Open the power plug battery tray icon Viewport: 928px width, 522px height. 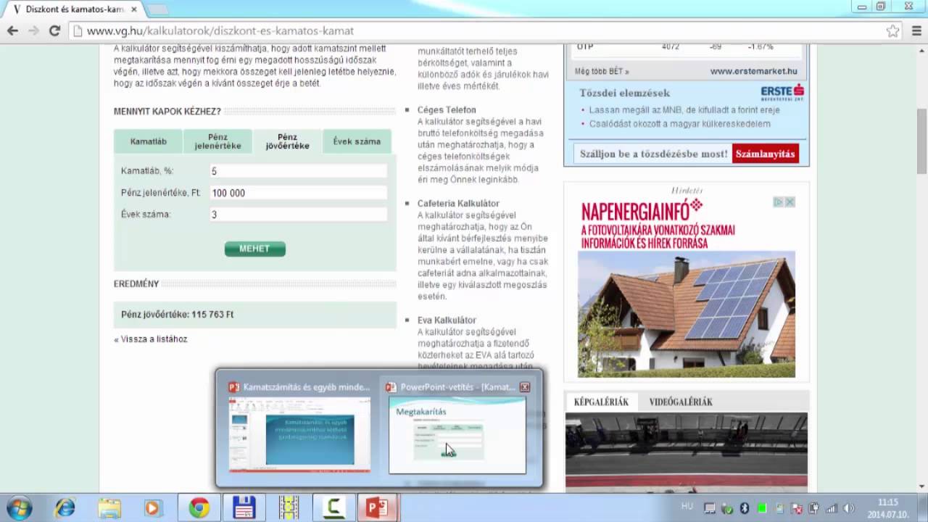(814, 508)
